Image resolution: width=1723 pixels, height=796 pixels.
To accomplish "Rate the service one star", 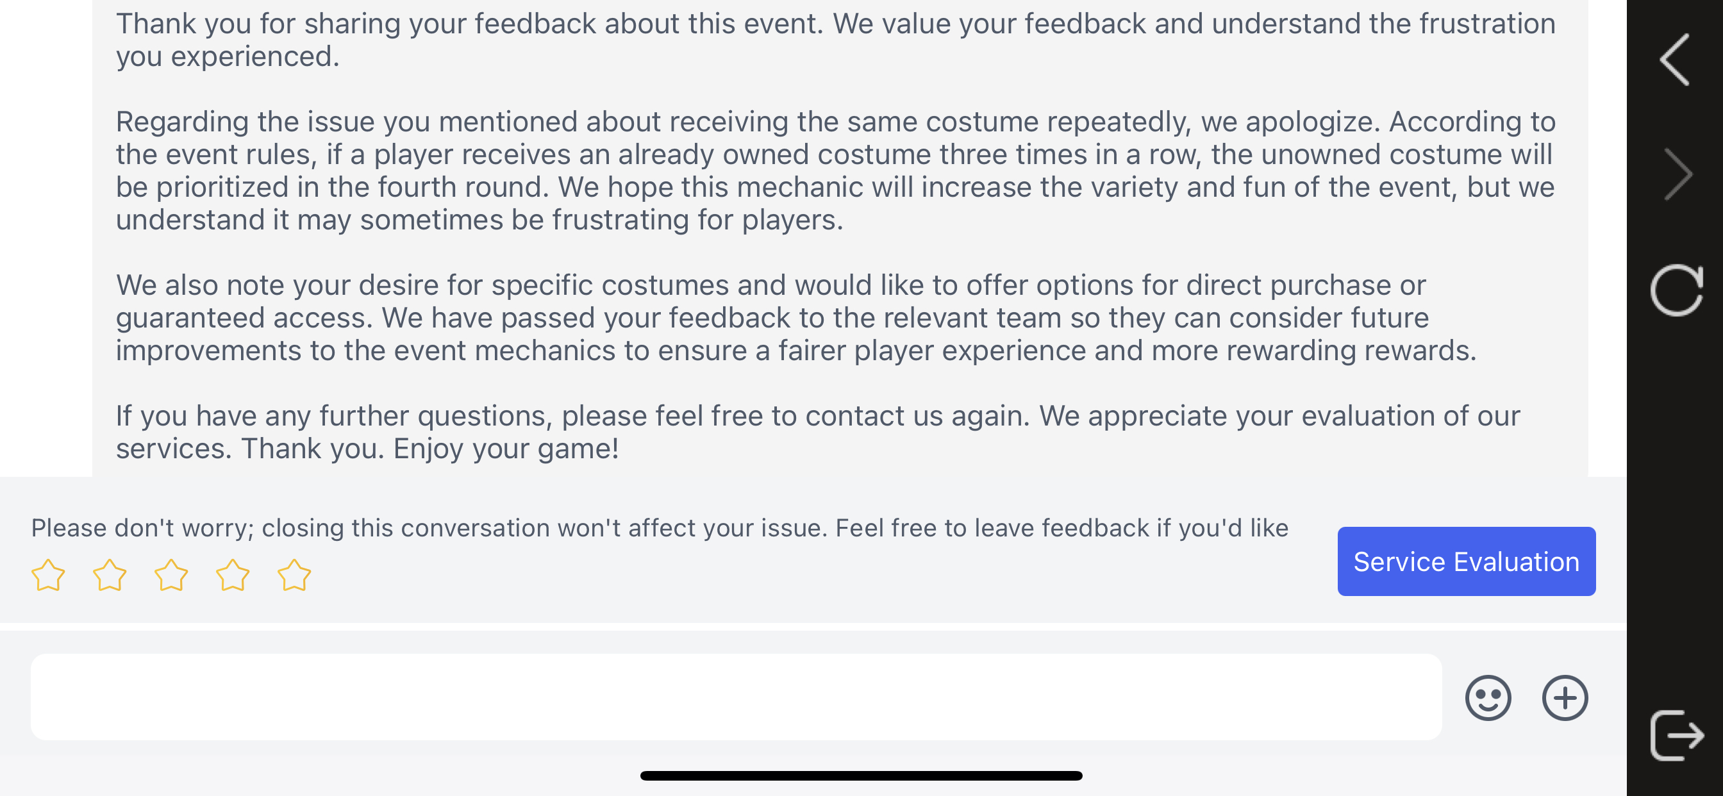I will [48, 576].
